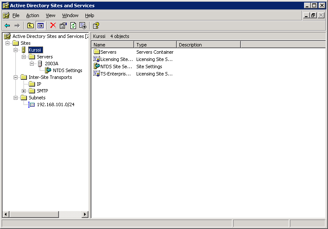328x229 pixels.
Task: Collapse the Subnets node
Action: coord(15,98)
